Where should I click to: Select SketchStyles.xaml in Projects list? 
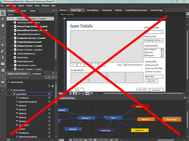25,61
